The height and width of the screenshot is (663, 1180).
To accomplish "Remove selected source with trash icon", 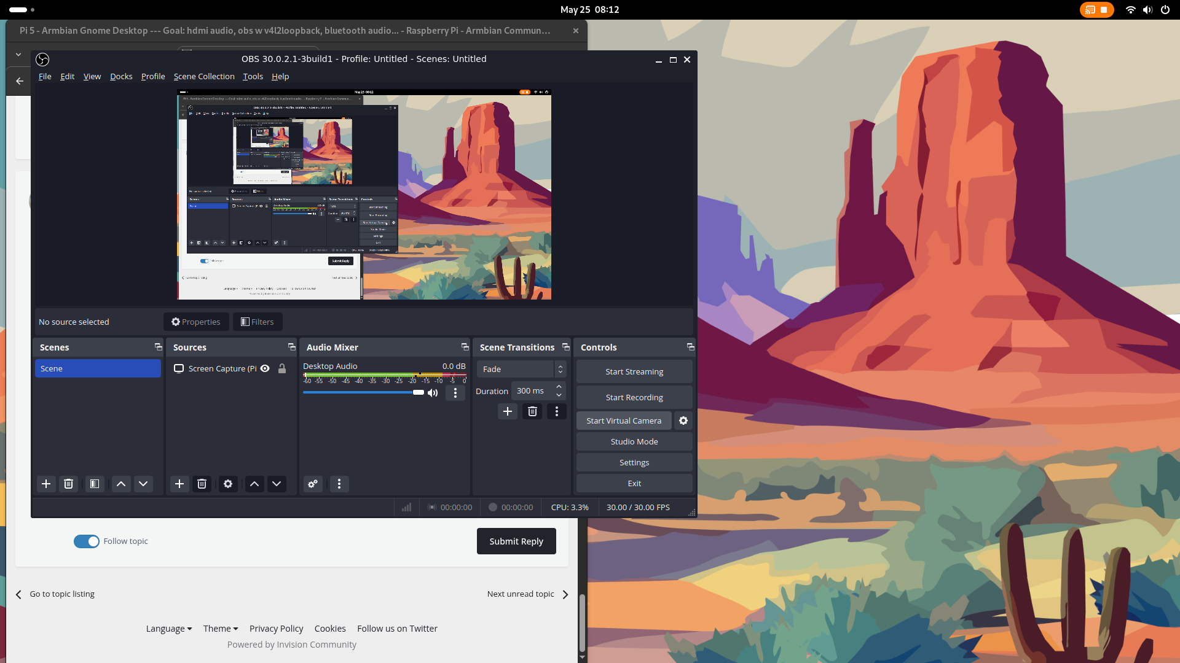I will point(202,484).
